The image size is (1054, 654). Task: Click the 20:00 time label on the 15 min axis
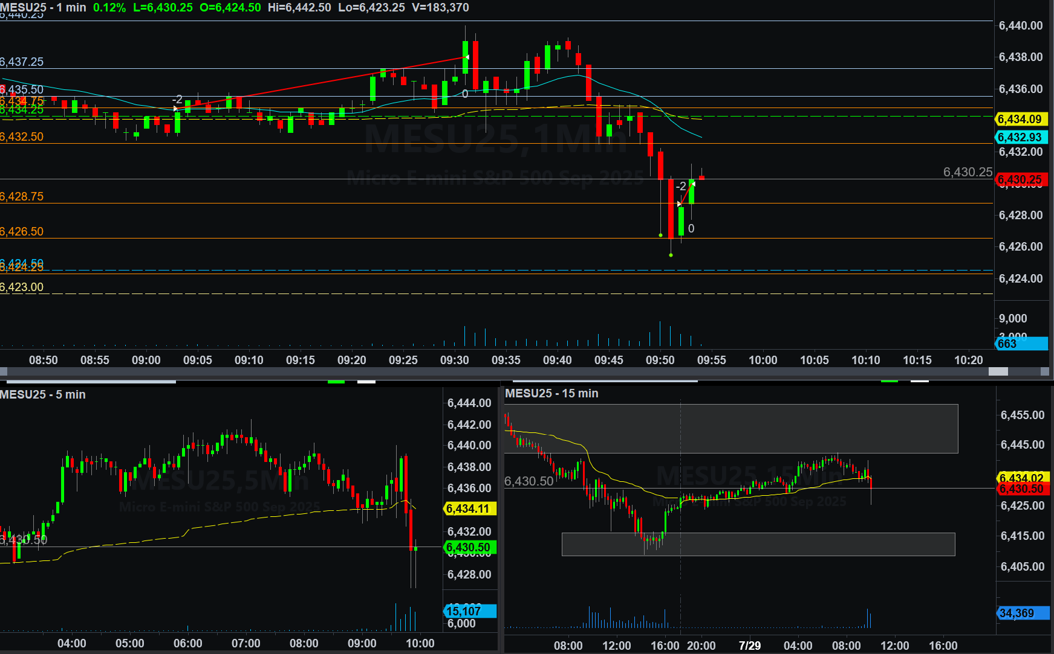coord(701,646)
